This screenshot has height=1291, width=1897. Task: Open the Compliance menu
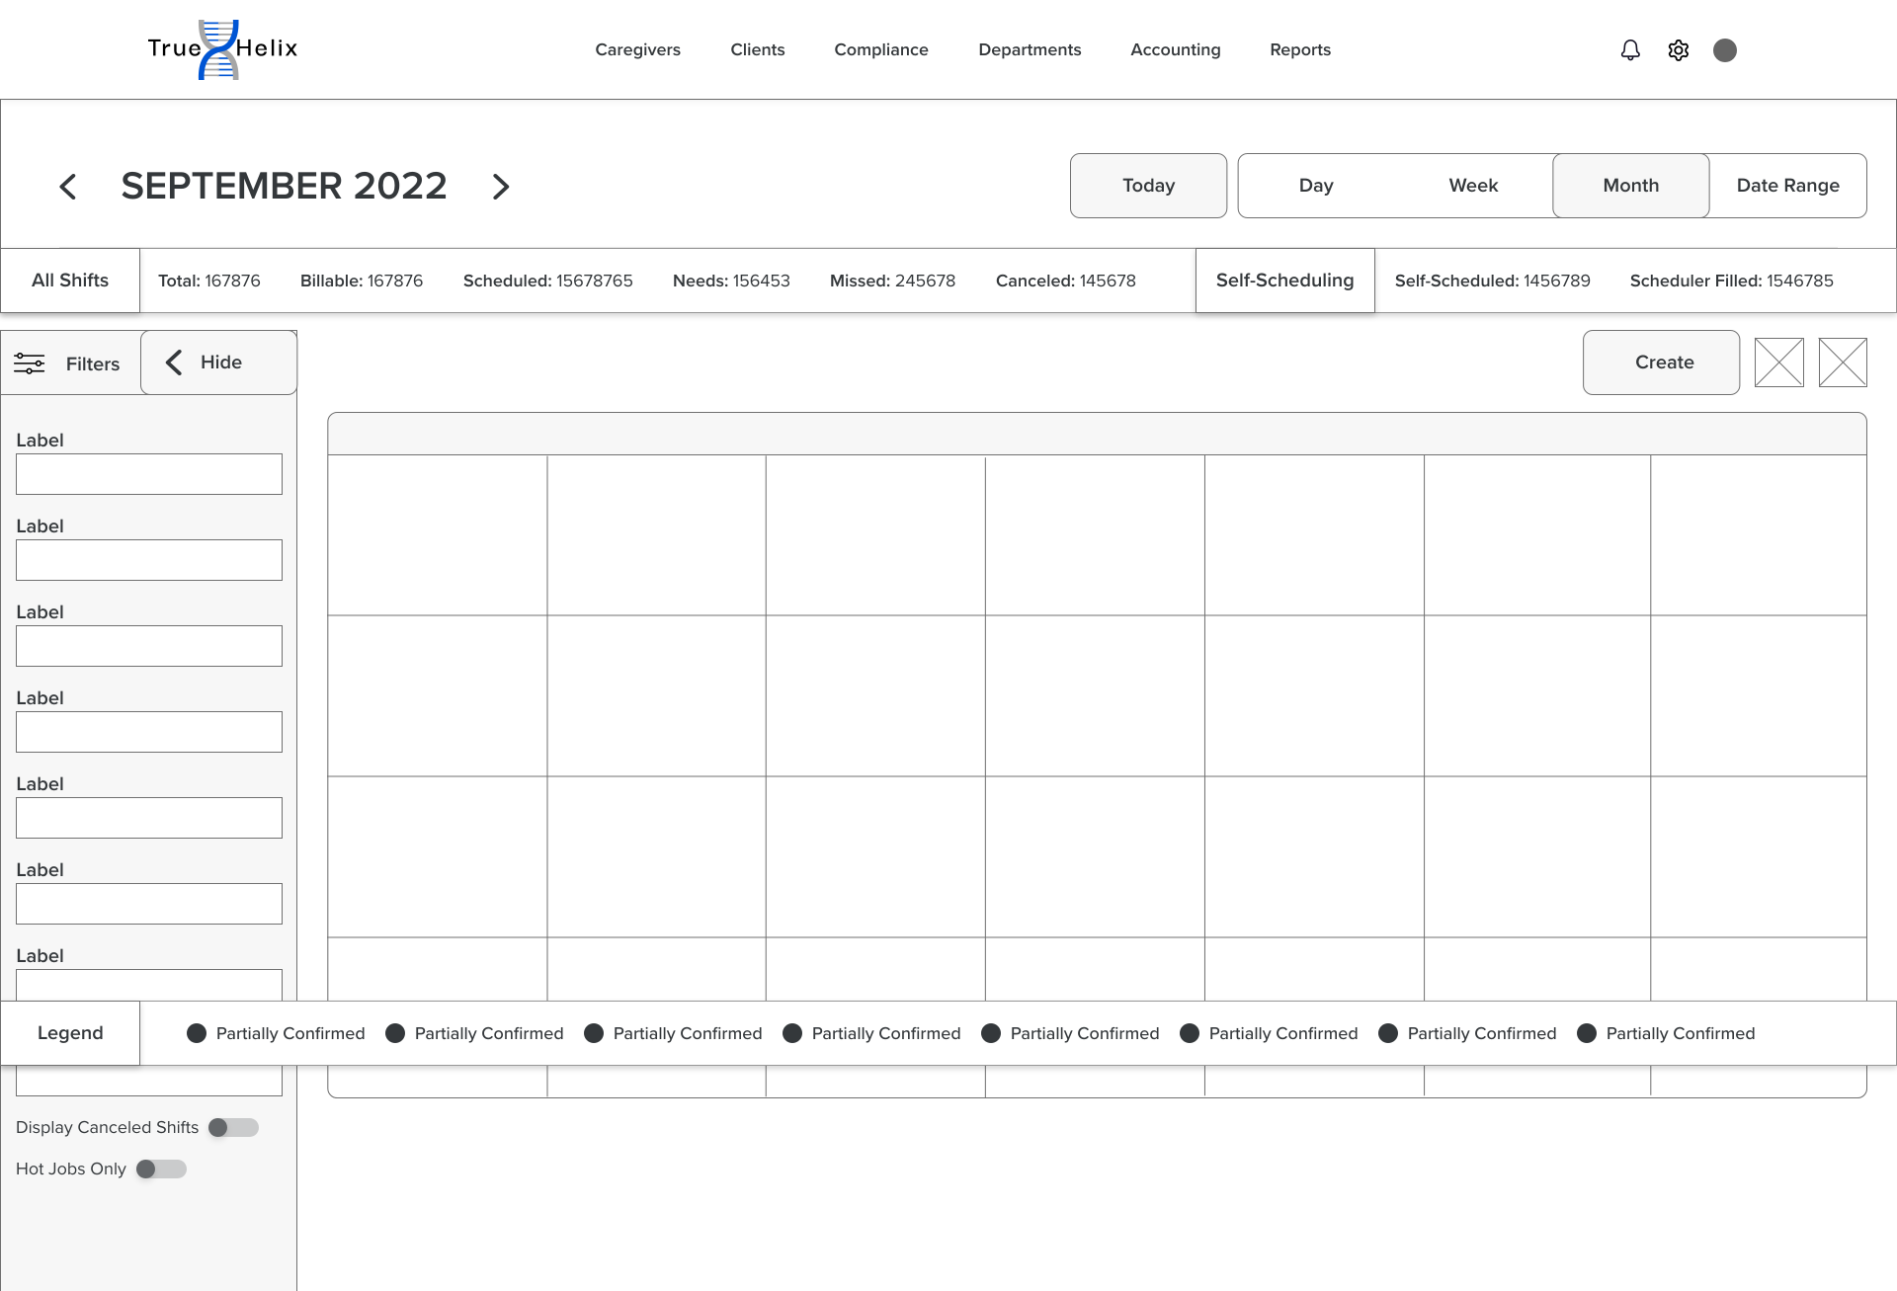(880, 49)
